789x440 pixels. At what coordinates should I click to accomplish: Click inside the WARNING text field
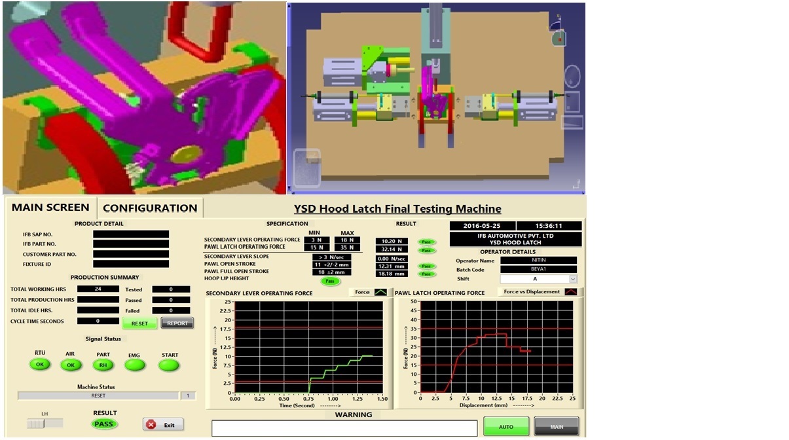coord(346,427)
